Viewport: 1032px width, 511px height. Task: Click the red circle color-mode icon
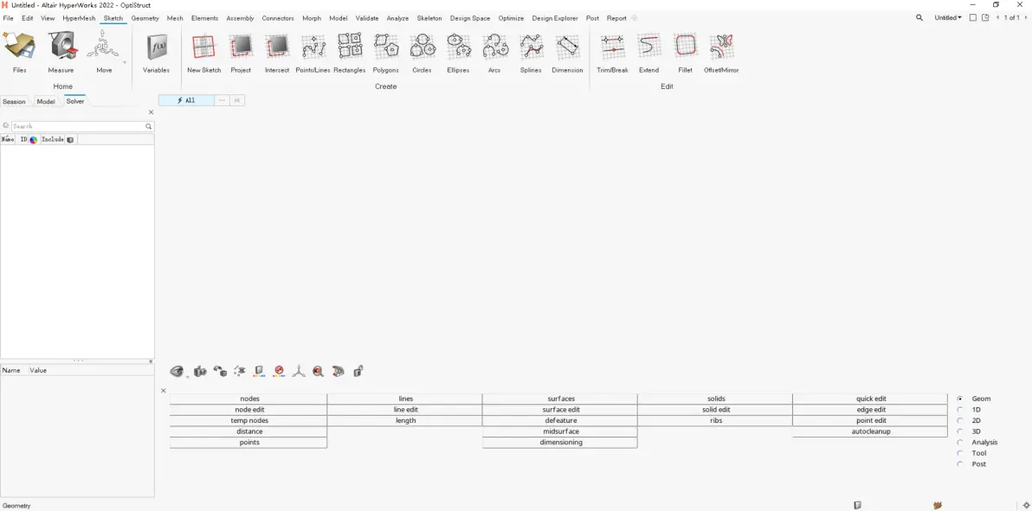[x=279, y=372]
